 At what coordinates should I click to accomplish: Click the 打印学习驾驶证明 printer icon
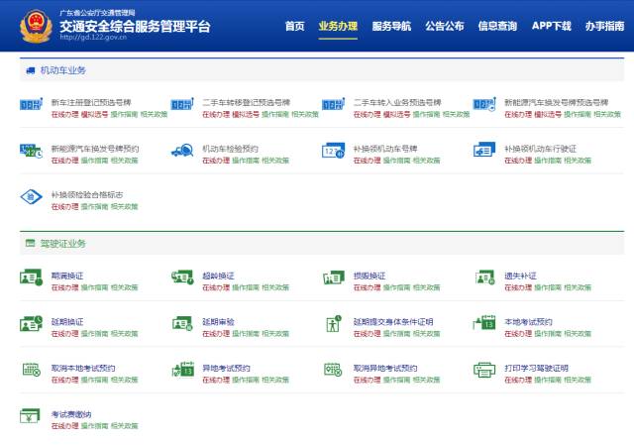[x=483, y=371]
